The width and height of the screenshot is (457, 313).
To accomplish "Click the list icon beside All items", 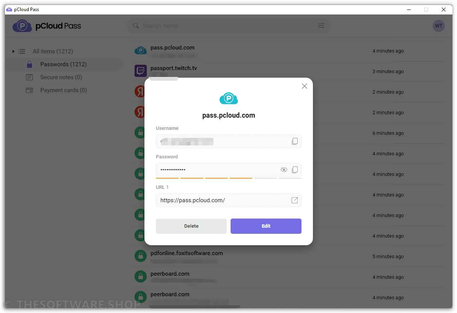I will pyautogui.click(x=22, y=51).
